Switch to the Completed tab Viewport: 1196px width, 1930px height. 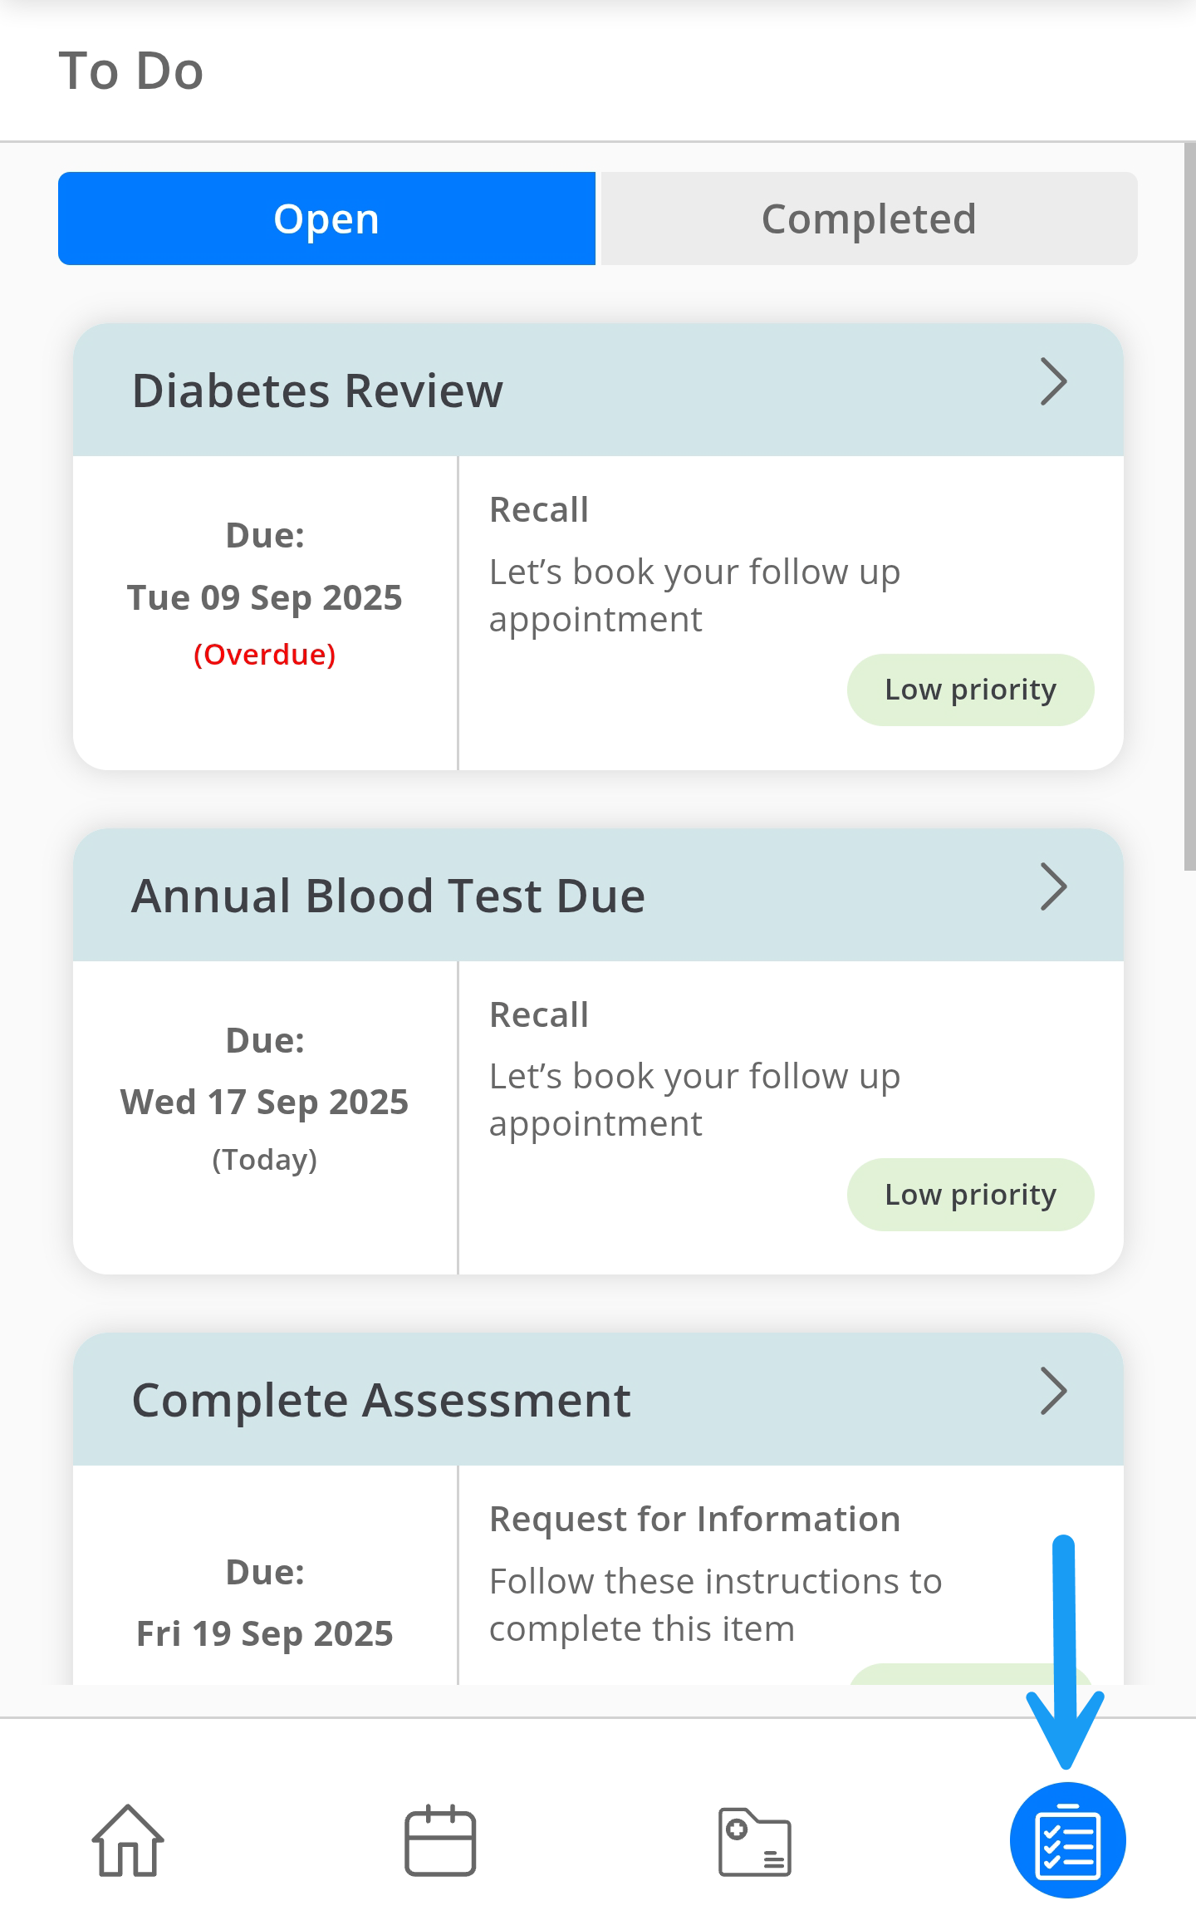(869, 219)
